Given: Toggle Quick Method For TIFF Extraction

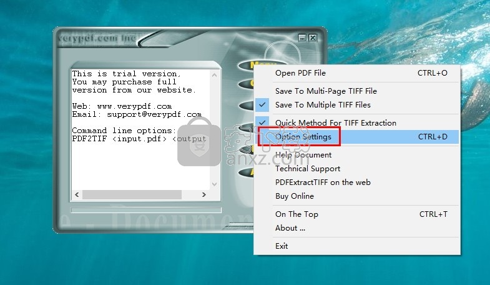Looking at the screenshot, I should click(335, 122).
